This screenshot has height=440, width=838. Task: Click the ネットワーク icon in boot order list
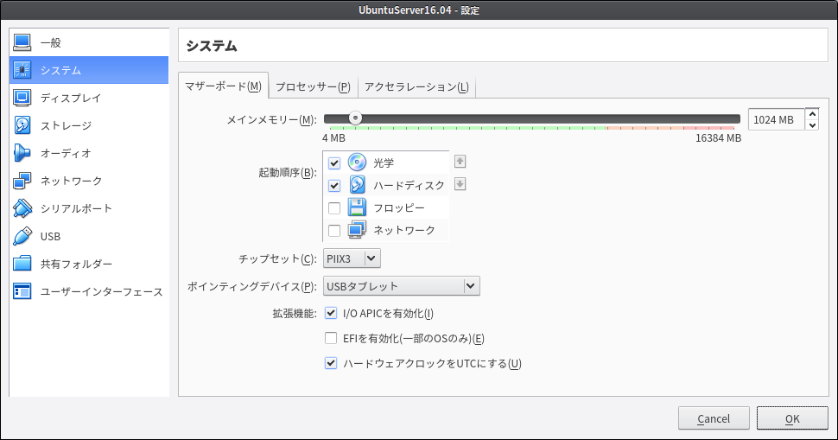pos(357,230)
